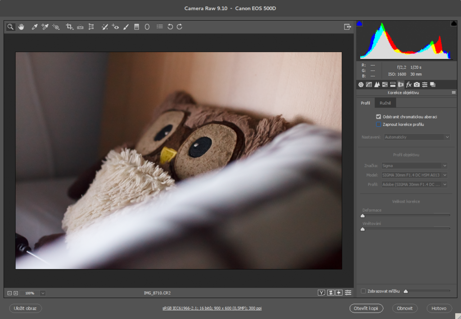The image size is (461, 319).
Task: Select the Hand tool
Action: [21, 27]
